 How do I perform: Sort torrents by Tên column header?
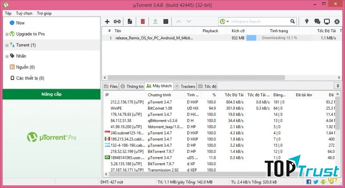[x=118, y=31]
